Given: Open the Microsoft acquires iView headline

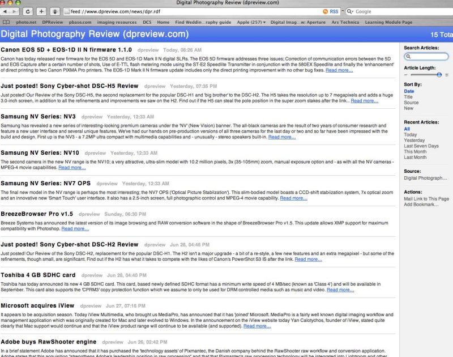Looking at the screenshot, I should click(x=37, y=305).
